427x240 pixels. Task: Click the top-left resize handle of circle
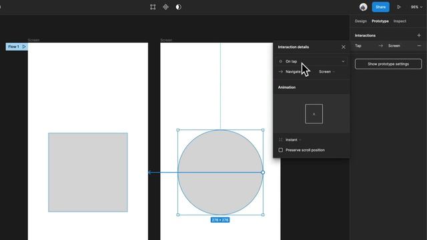click(x=178, y=130)
